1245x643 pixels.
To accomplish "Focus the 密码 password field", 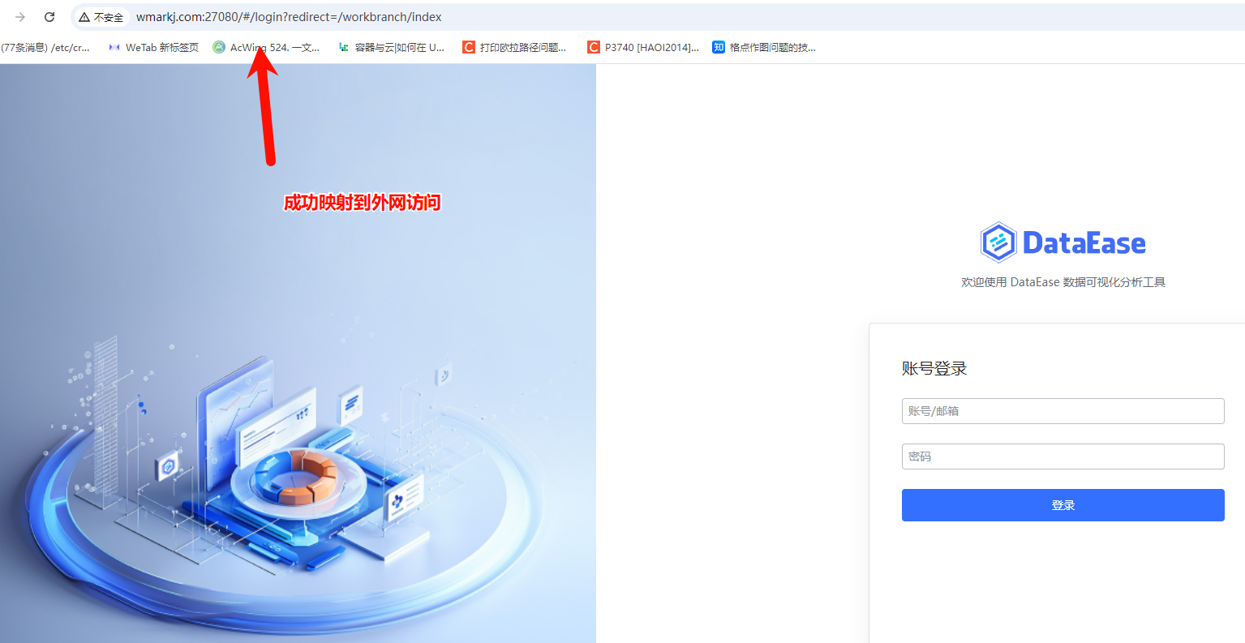I will pos(1063,457).
